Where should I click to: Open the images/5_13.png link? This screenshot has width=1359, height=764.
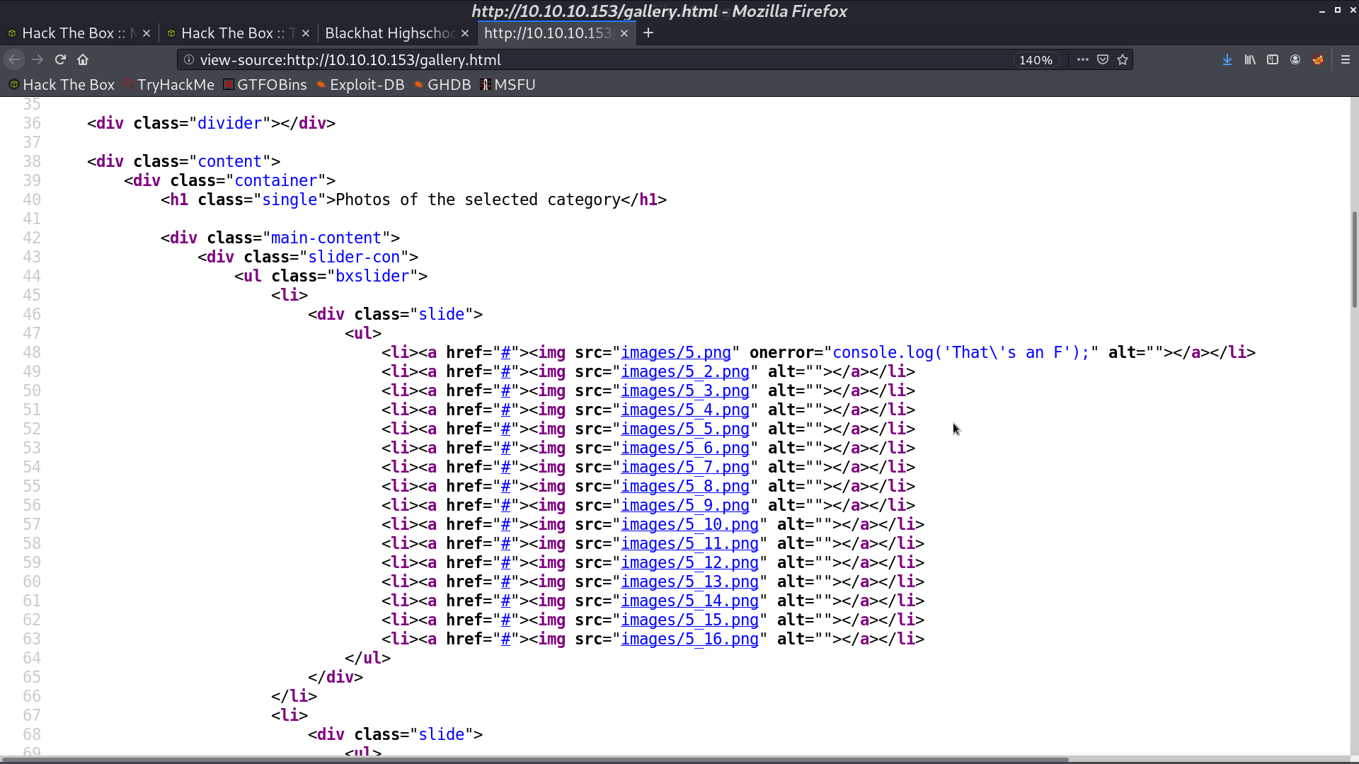(x=690, y=582)
